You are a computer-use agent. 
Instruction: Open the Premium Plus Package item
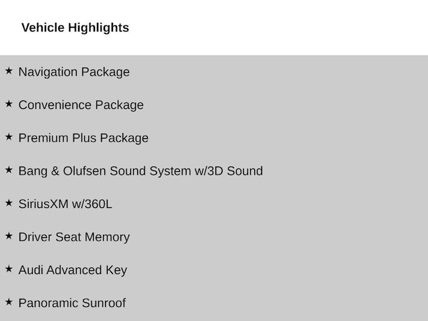click(84, 138)
